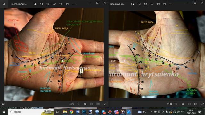Image resolution: width=205 pixels, height=115 pixels.
Task: Enter full screen in left Photos window
Action: [x=105, y=104]
